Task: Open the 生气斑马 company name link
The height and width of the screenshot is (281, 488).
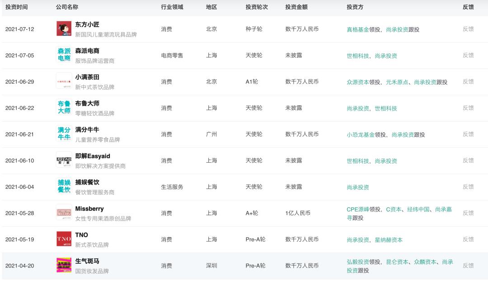Action: [87, 261]
